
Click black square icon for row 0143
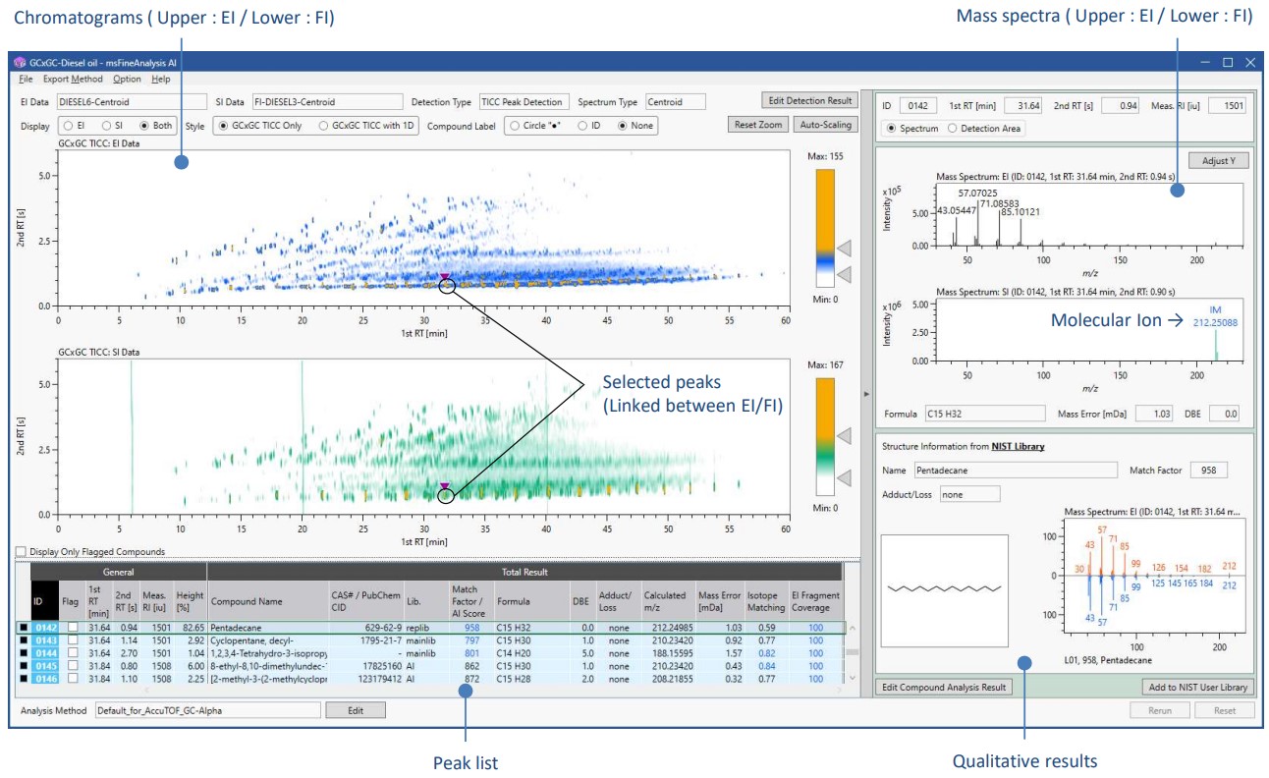[x=23, y=639]
